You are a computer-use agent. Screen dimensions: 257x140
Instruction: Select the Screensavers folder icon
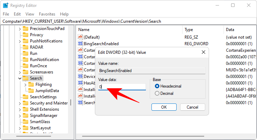point(26,72)
